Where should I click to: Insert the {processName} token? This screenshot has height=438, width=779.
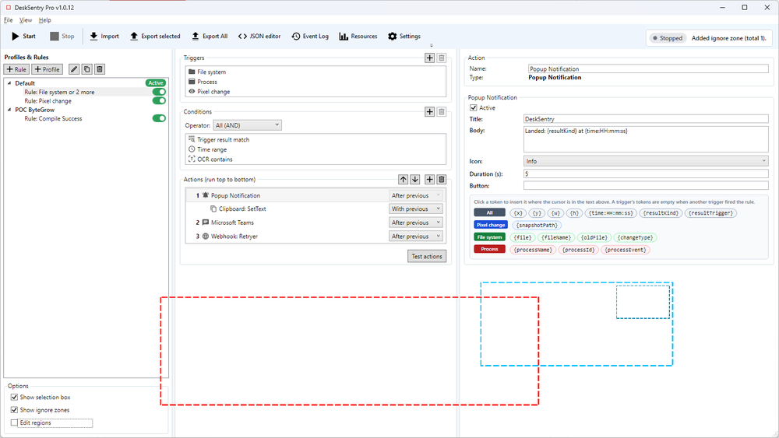tap(533, 250)
